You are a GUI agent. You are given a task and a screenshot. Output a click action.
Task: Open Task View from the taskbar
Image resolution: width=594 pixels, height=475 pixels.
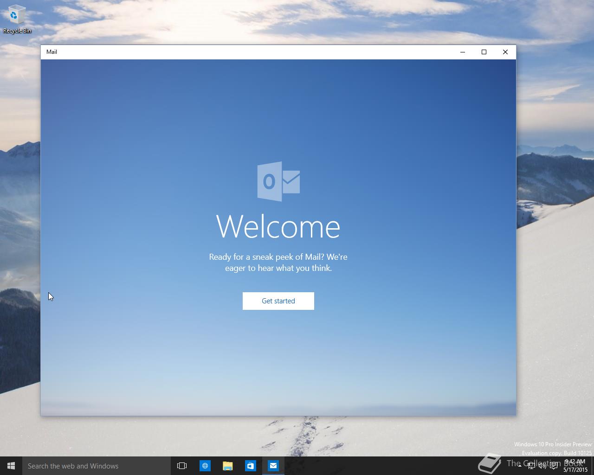tap(182, 466)
